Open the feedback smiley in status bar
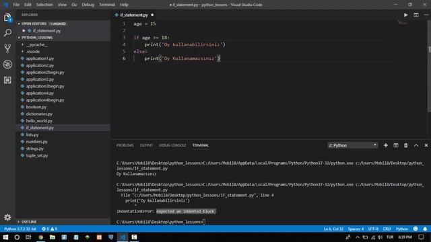Screen dimensions: 431x242 (416, 229)
